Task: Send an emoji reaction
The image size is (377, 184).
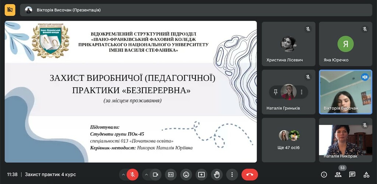Action: click(x=186, y=174)
